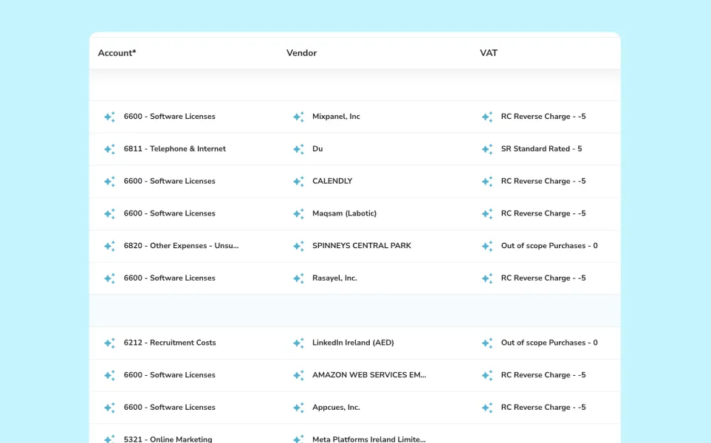Click sparkle icon beside SR Standard Rated - 5
The width and height of the screenshot is (711, 443).
(x=487, y=148)
